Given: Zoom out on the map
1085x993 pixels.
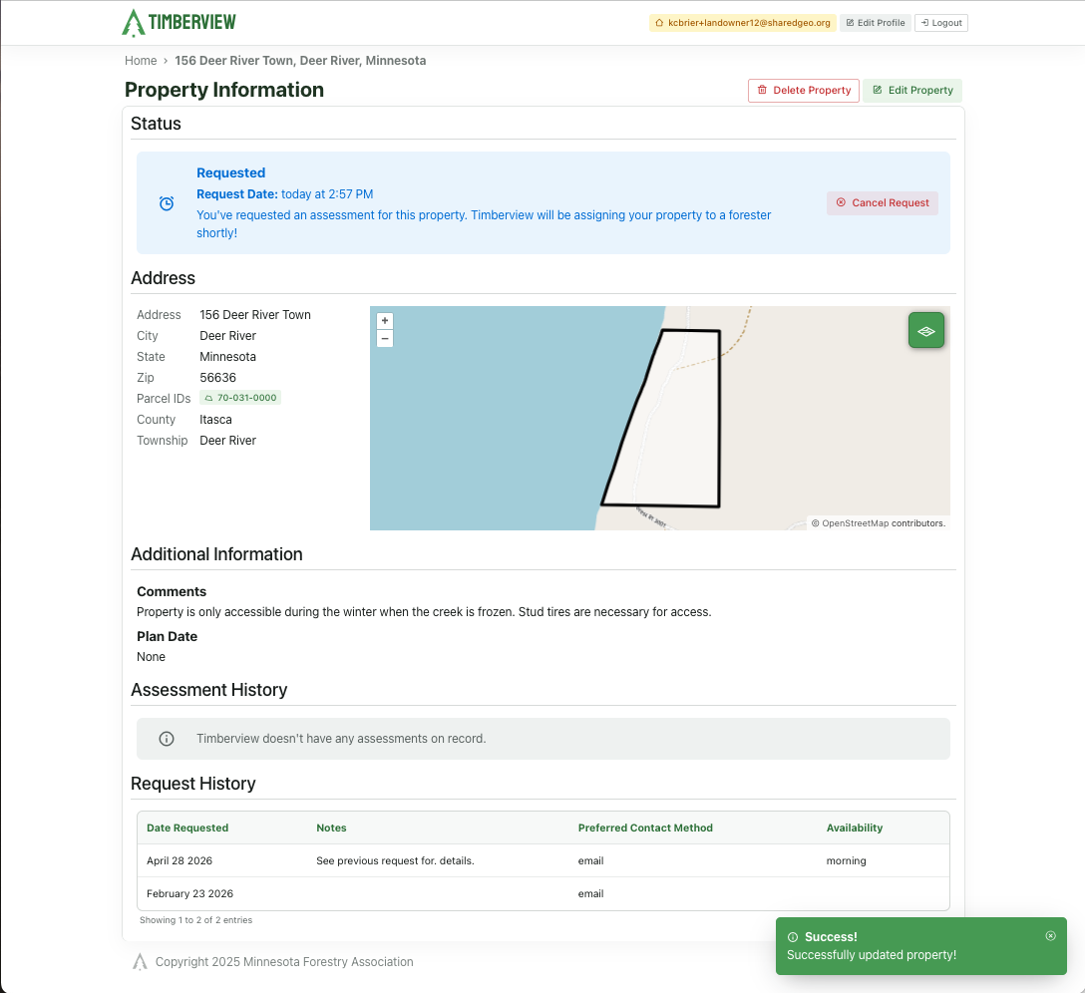Looking at the screenshot, I should [x=385, y=338].
